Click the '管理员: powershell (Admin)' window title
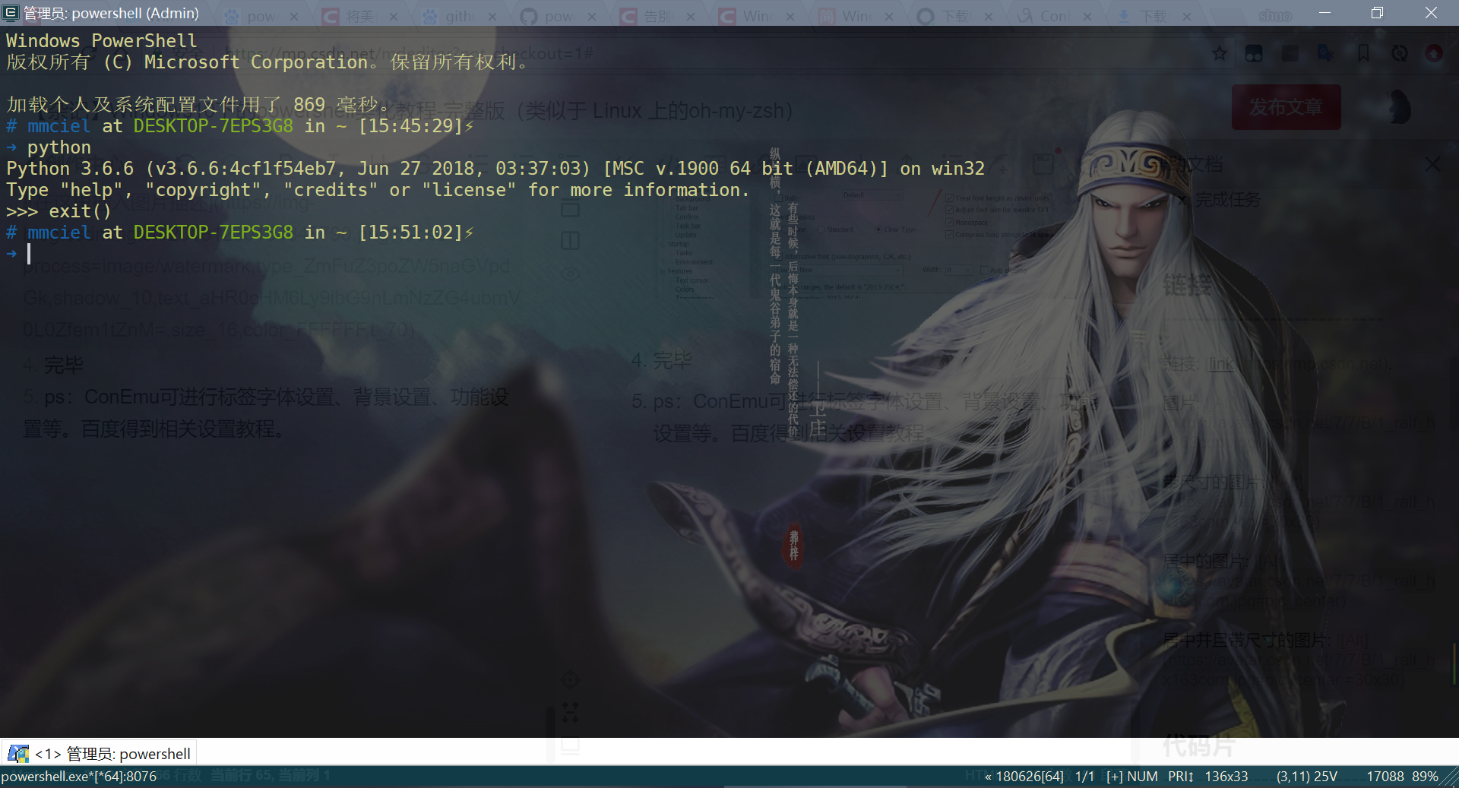Viewport: 1459px width, 788px height. click(111, 13)
